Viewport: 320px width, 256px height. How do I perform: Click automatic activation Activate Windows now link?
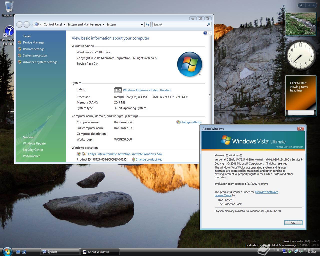125,154
